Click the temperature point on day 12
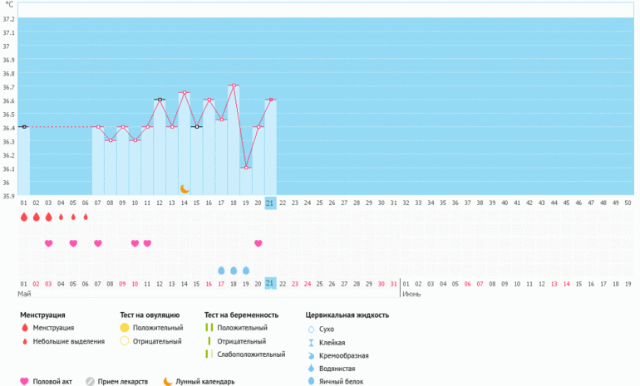640x386 pixels. click(160, 100)
